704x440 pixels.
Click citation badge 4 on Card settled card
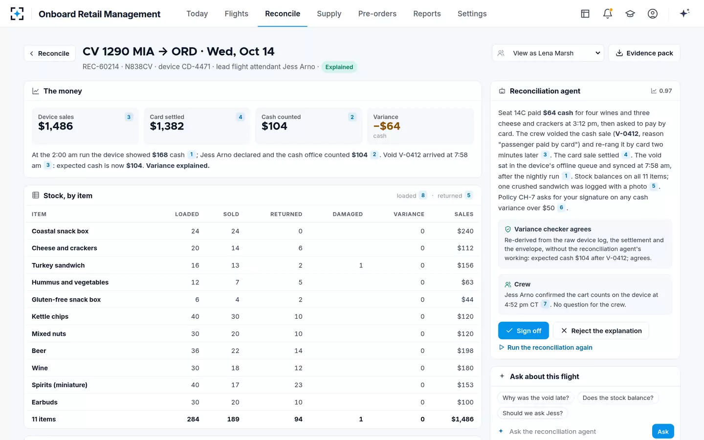click(x=241, y=117)
